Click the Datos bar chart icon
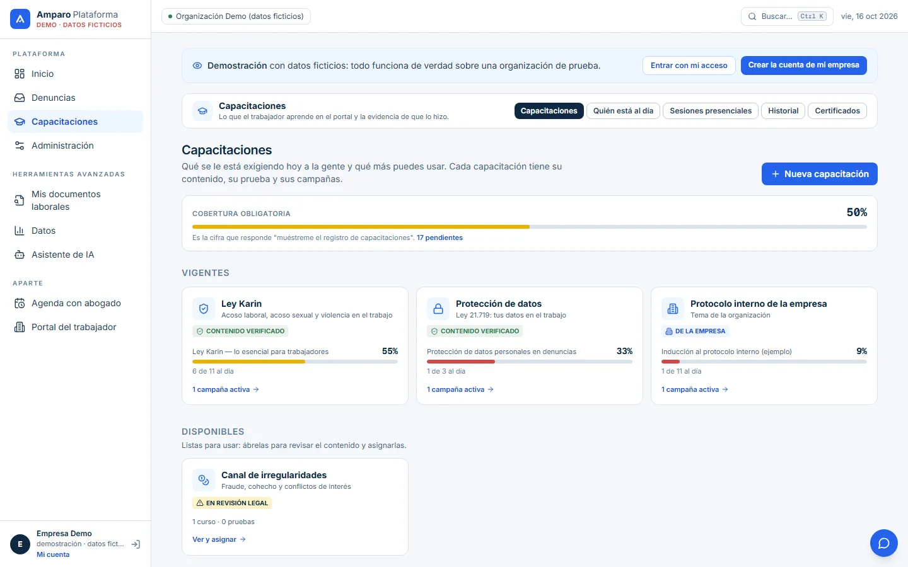The height and width of the screenshot is (567, 908). coord(20,231)
